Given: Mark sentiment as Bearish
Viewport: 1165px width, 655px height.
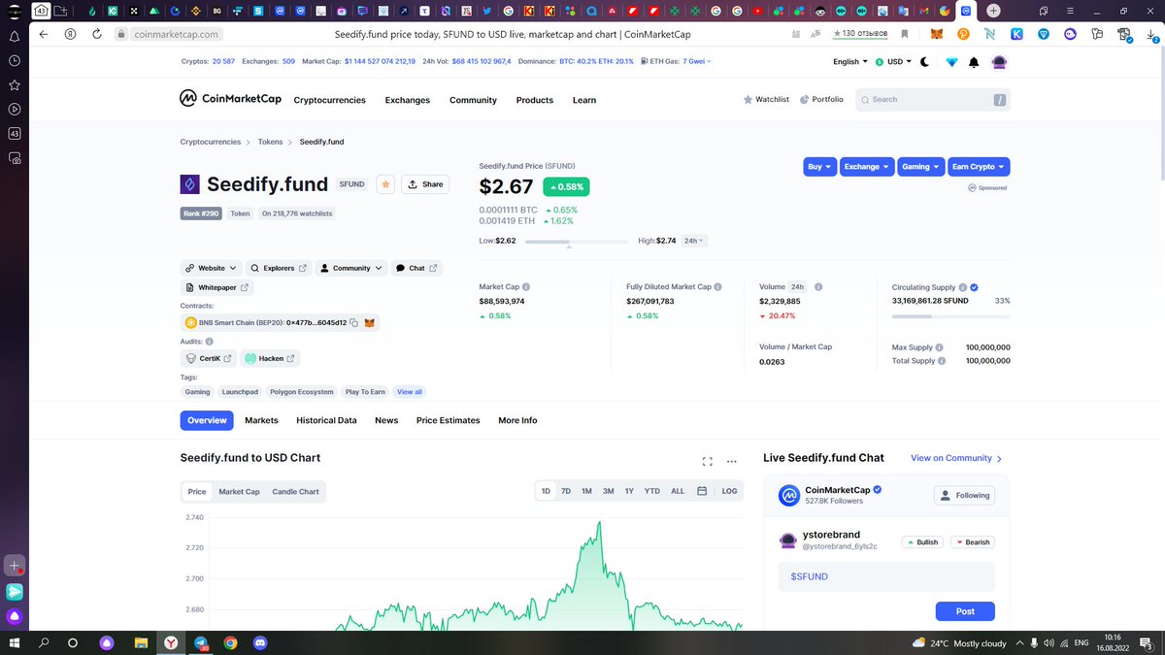Looking at the screenshot, I should tap(973, 542).
